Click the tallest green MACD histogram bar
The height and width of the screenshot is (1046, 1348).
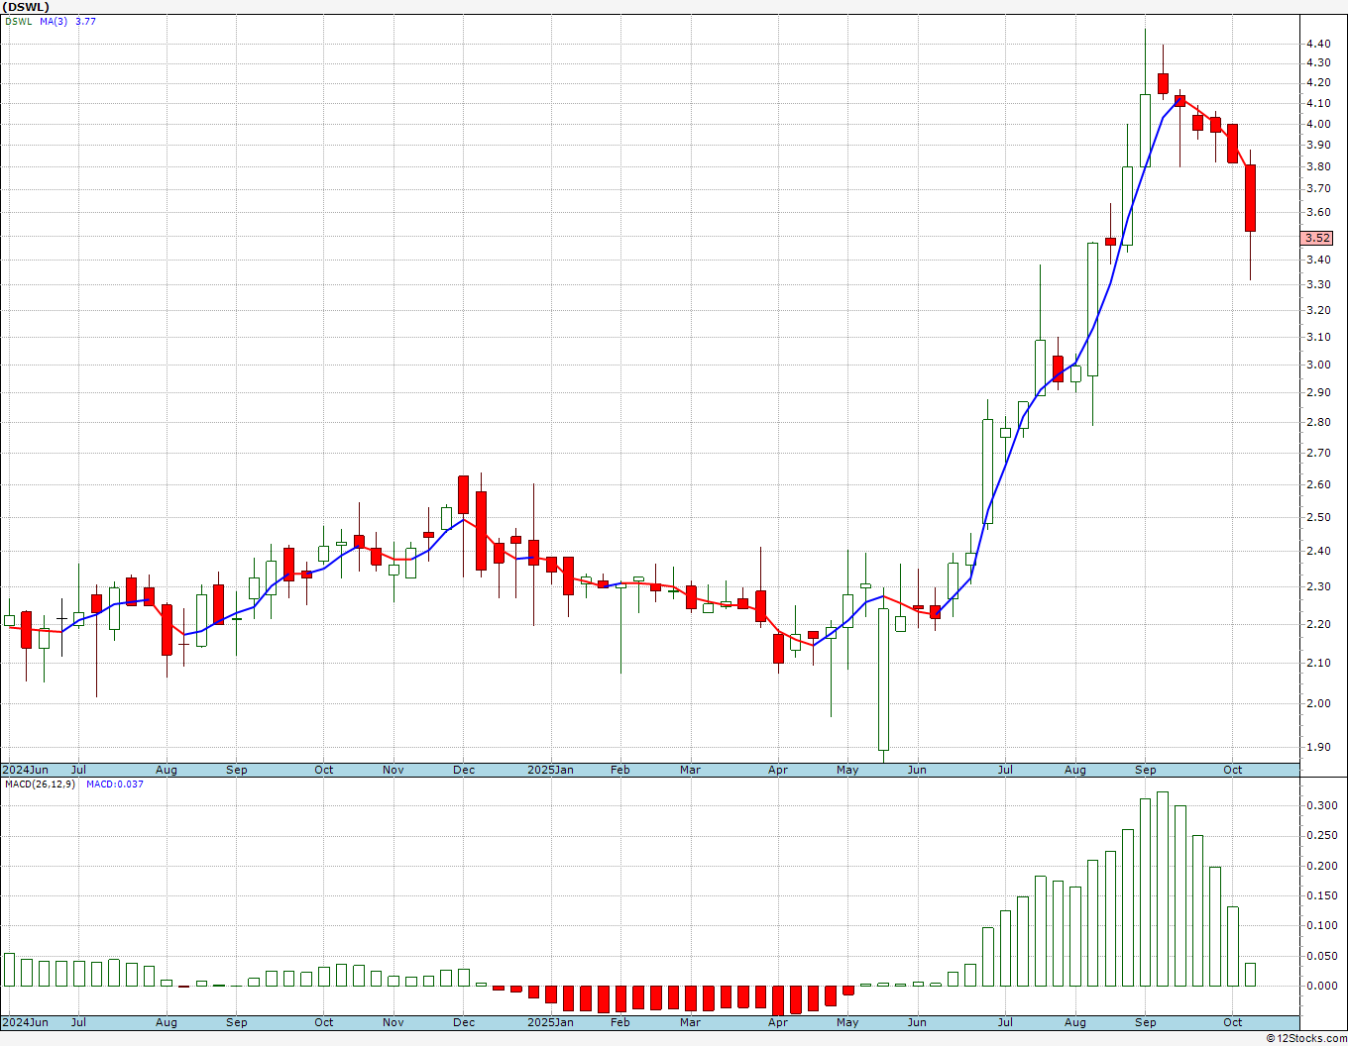1163,889
